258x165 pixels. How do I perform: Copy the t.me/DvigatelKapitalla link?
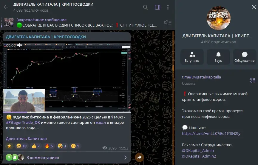coord(201,77)
